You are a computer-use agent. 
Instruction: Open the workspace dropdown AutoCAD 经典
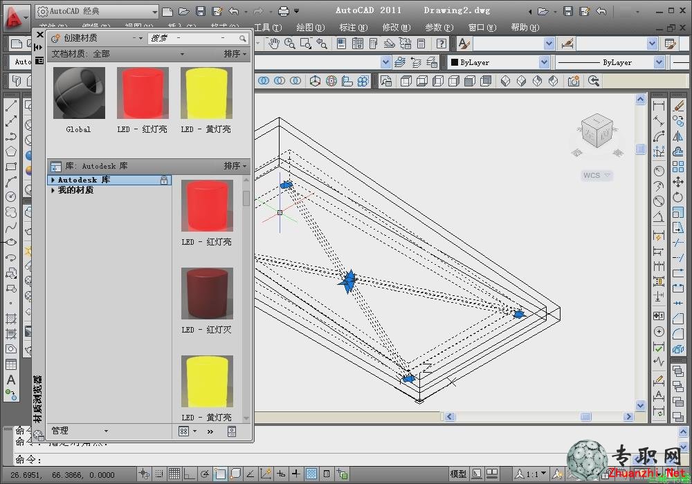point(97,11)
